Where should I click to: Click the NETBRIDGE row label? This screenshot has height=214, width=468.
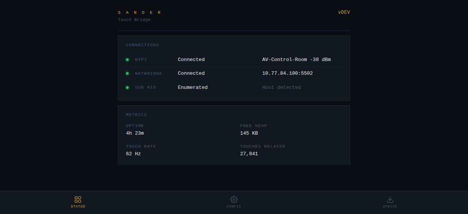148,74
